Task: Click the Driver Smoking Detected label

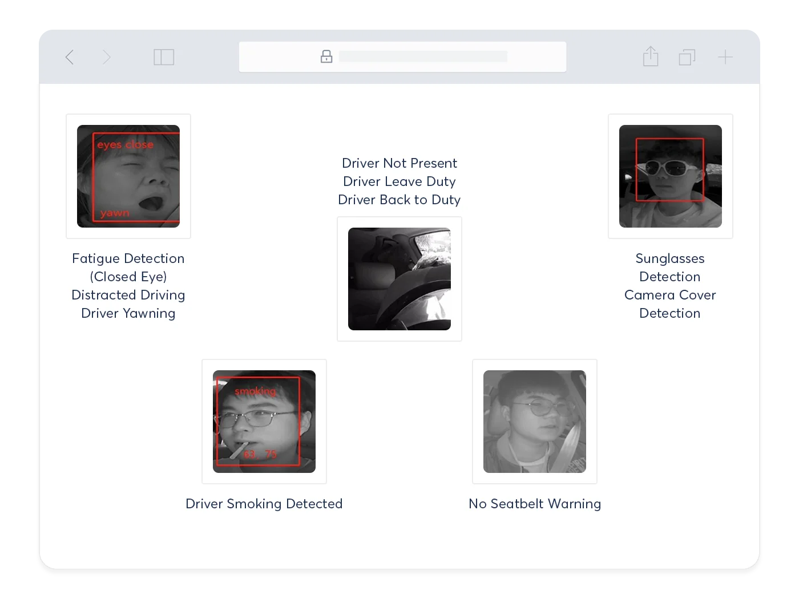Action: point(264,504)
